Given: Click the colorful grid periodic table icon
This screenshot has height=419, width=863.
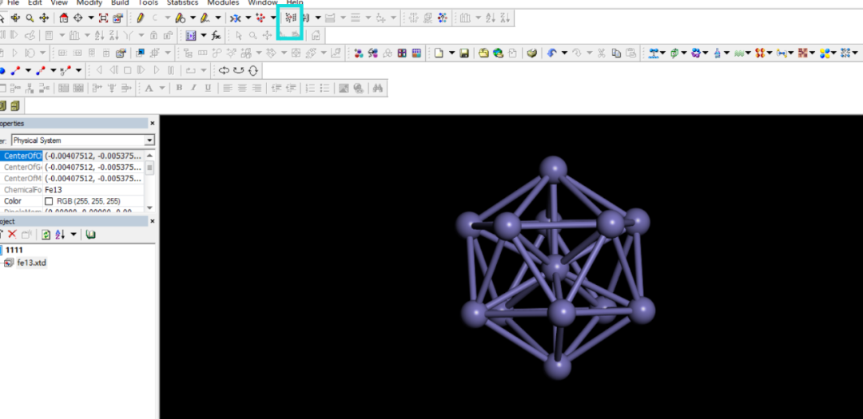Looking at the screenshot, I should coord(416,53).
